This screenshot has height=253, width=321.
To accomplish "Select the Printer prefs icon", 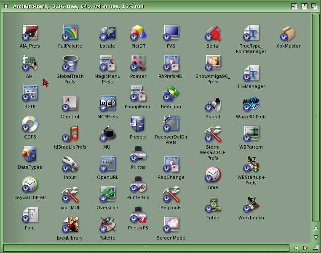I will (x=138, y=154).
